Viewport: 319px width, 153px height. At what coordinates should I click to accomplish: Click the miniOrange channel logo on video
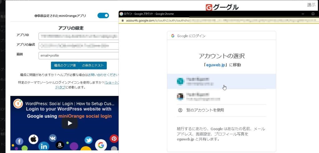[x=18, y=104]
